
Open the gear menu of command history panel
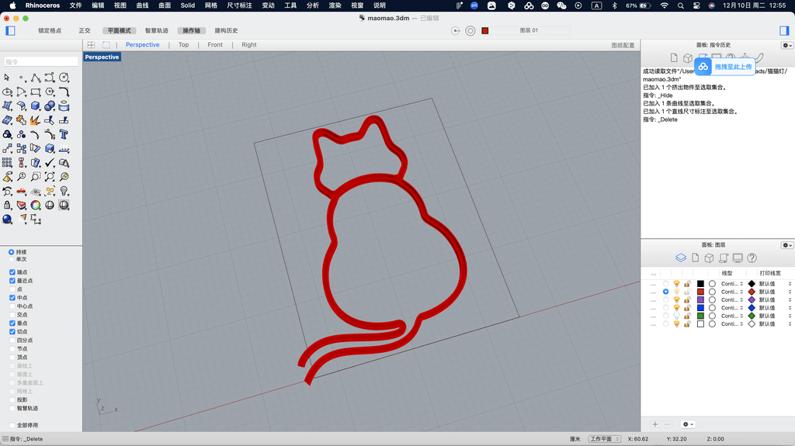tap(787, 45)
